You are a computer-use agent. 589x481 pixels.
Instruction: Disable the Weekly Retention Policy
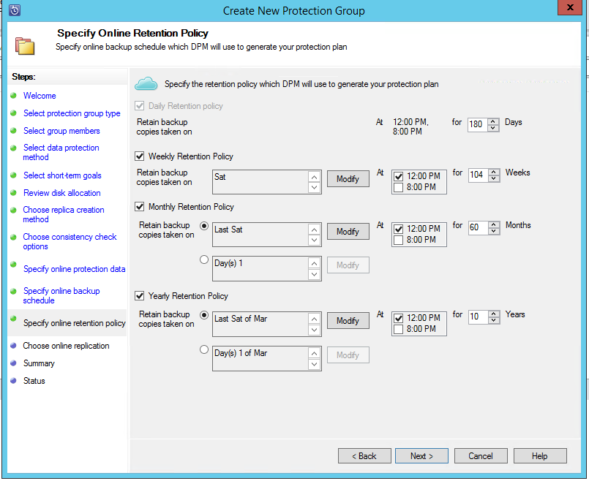139,155
